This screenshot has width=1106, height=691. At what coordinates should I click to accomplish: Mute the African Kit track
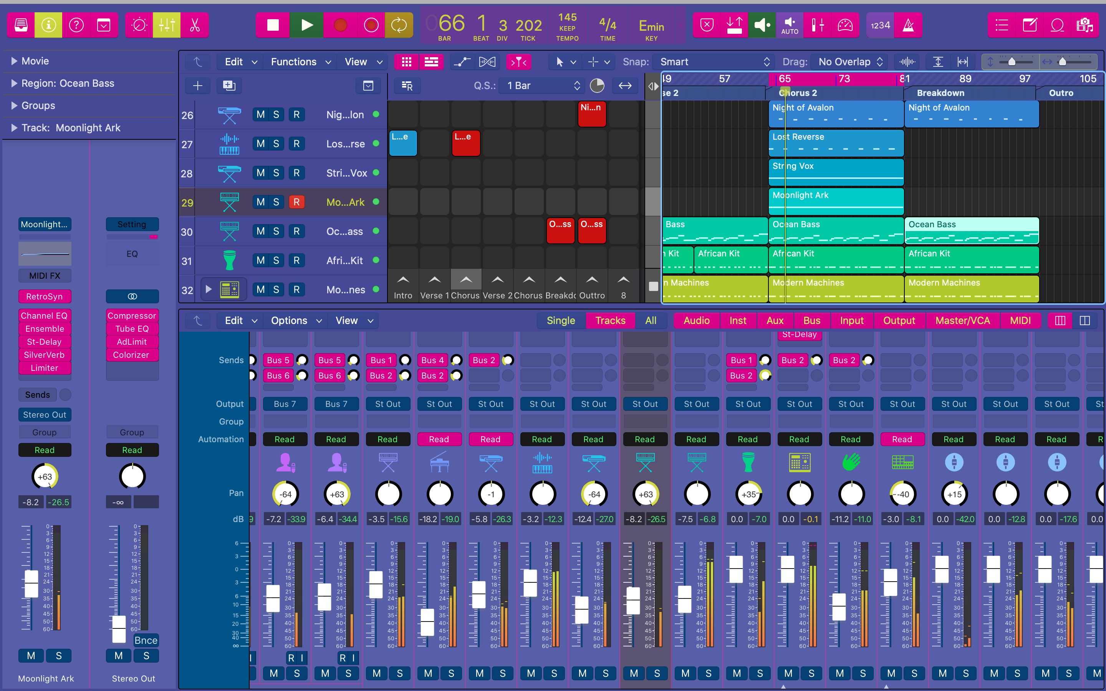[x=260, y=261]
